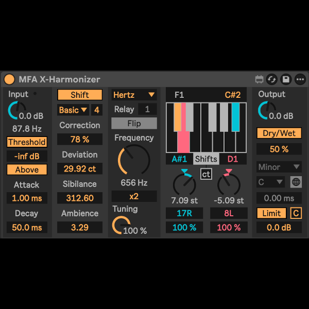Select the Shifts tab

click(206, 159)
